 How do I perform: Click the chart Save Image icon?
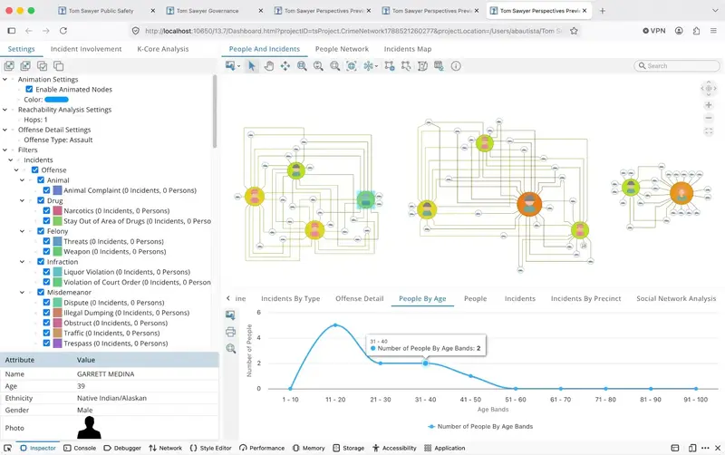click(x=230, y=315)
